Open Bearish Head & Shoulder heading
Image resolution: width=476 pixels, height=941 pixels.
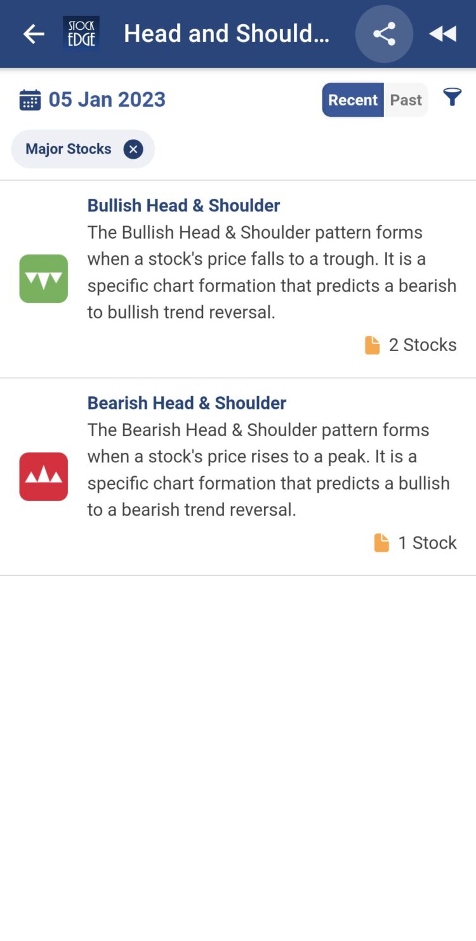point(187,403)
